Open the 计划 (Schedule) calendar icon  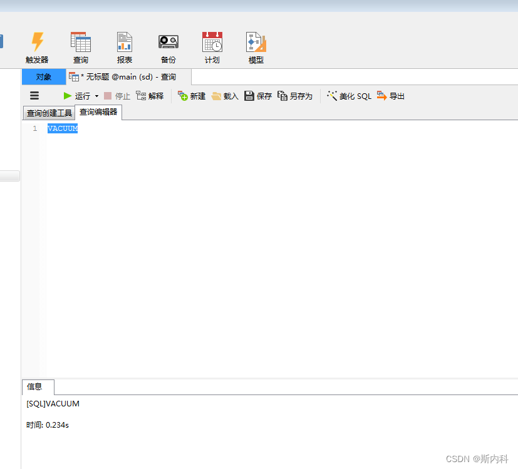(x=212, y=47)
